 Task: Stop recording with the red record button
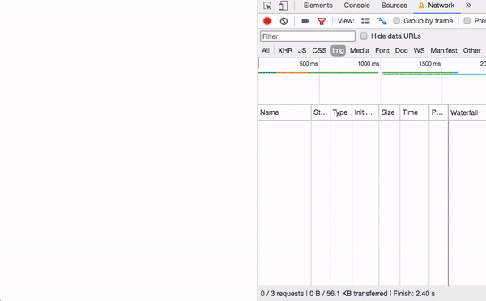pyautogui.click(x=266, y=21)
